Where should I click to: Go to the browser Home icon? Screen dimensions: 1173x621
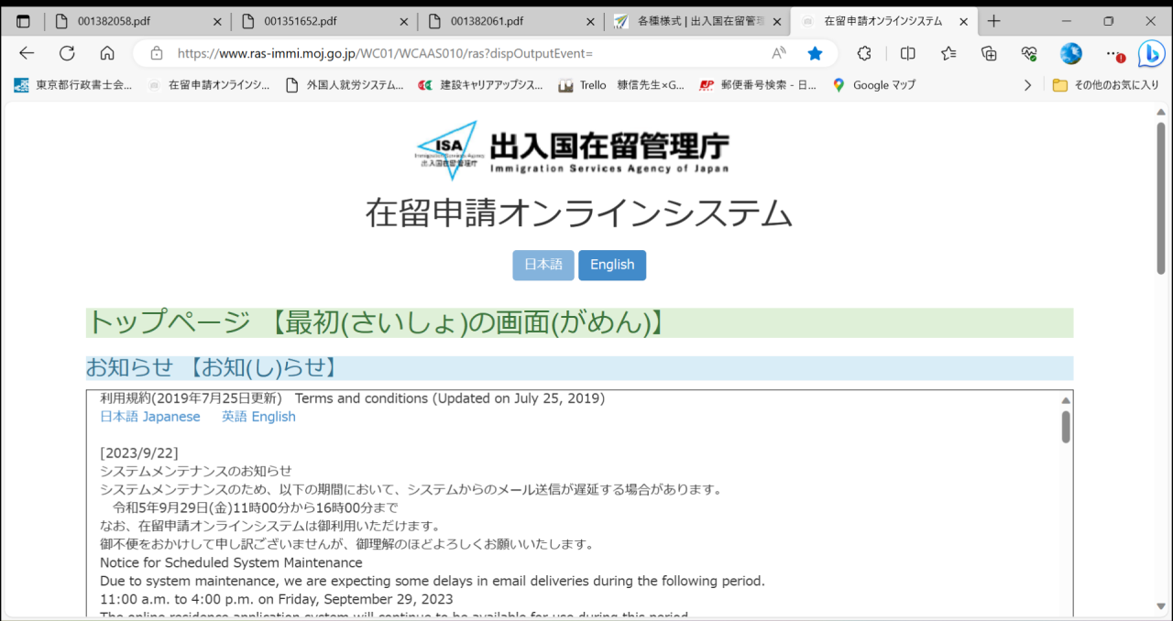(107, 53)
